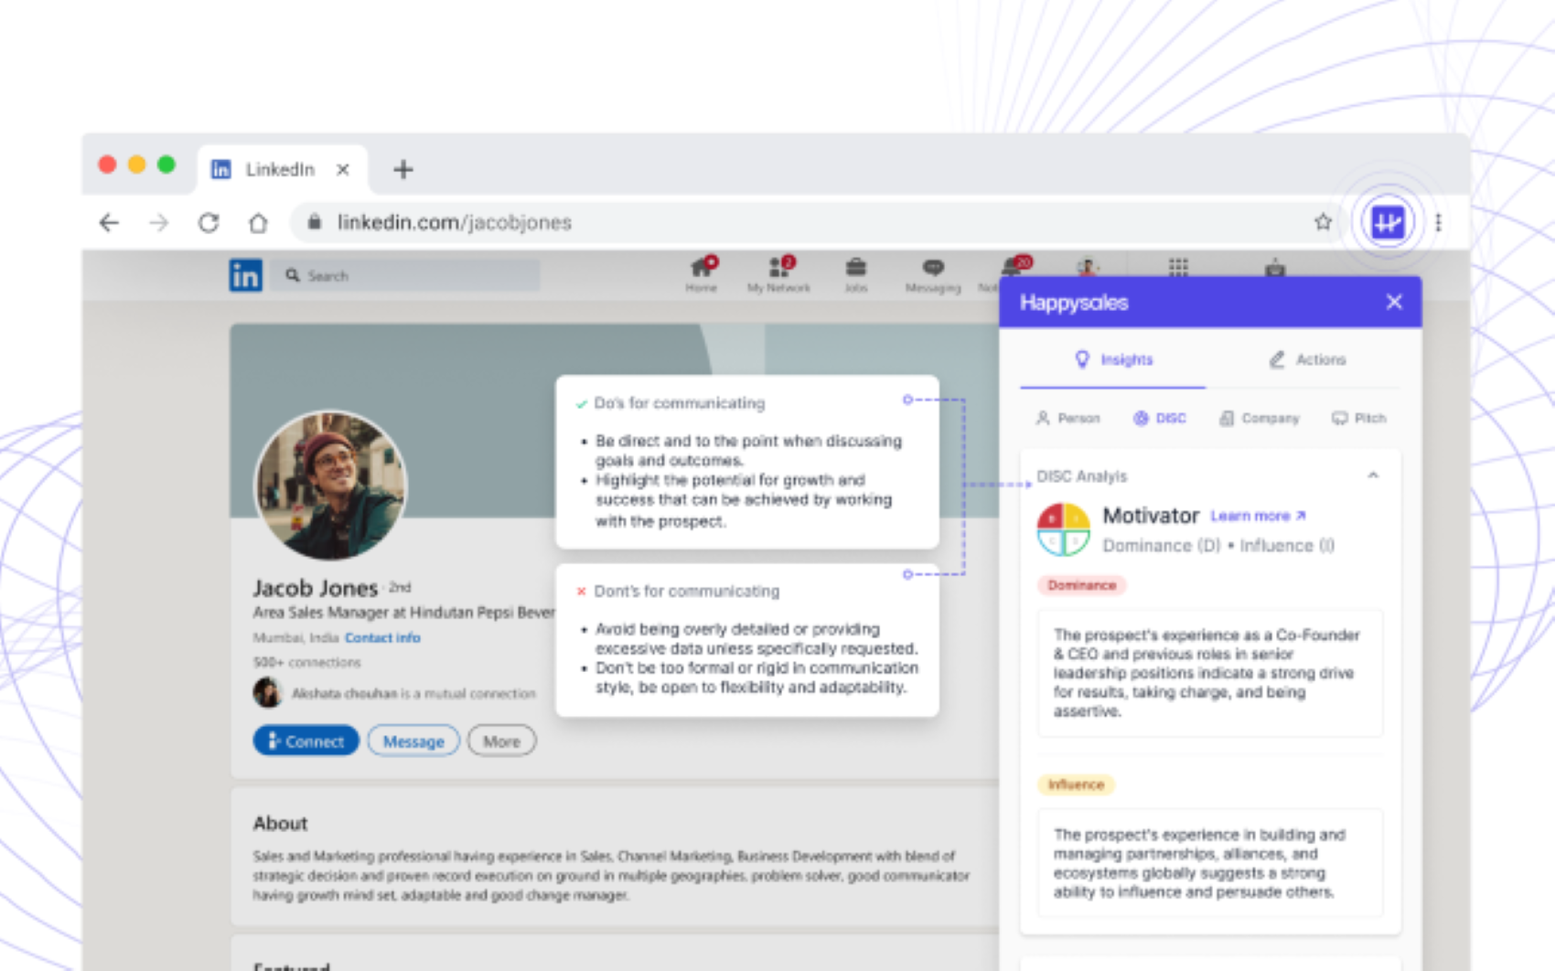The height and width of the screenshot is (971, 1555).
Task: Open Jacob Jones' Contact info
Action: point(382,637)
